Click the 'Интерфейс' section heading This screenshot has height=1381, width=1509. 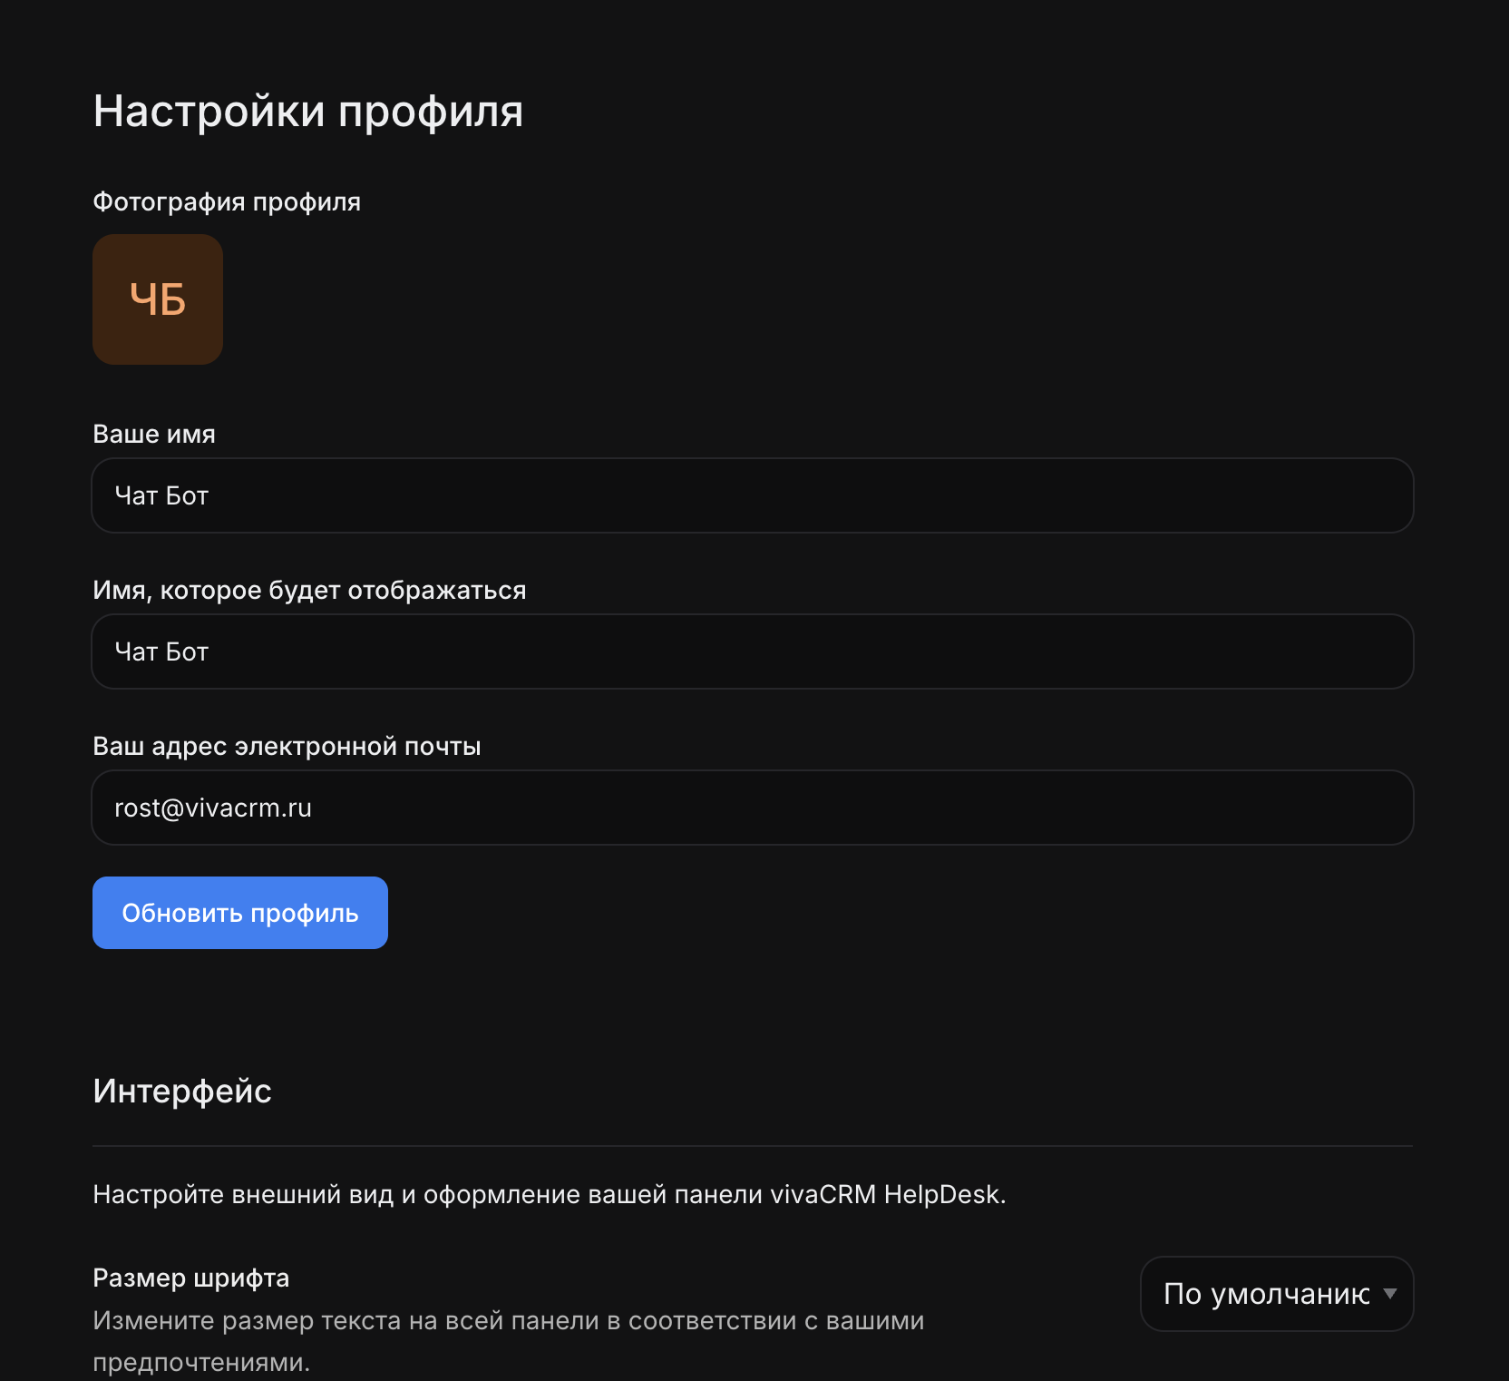pyautogui.click(x=182, y=1091)
